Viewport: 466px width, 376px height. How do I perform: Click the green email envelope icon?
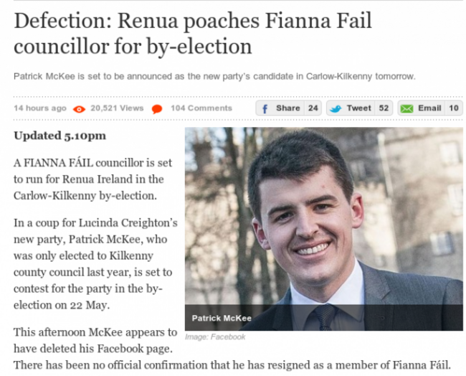tap(406, 109)
